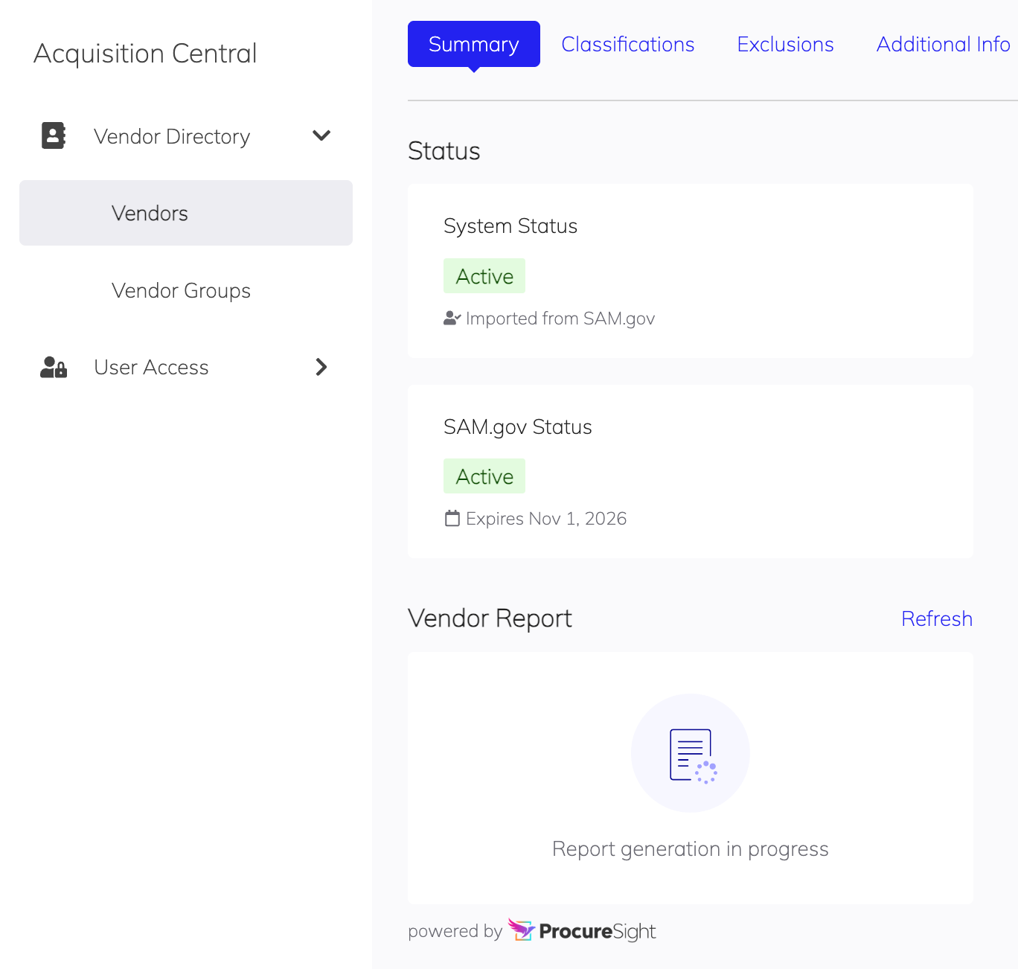Switch to the Classifications tab

[x=628, y=44]
